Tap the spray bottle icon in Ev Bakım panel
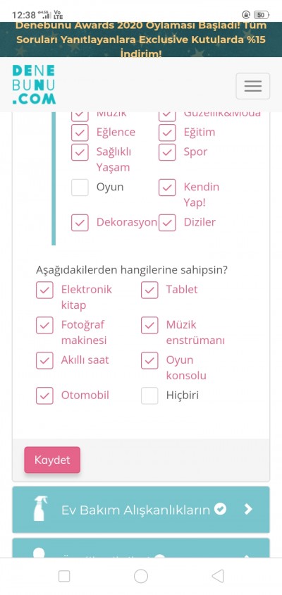The image size is (282, 595). [40, 509]
